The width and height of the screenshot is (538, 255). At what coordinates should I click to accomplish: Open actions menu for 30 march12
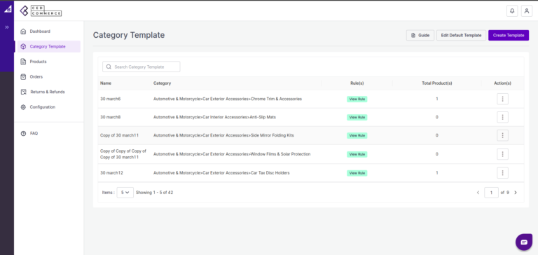tap(503, 173)
